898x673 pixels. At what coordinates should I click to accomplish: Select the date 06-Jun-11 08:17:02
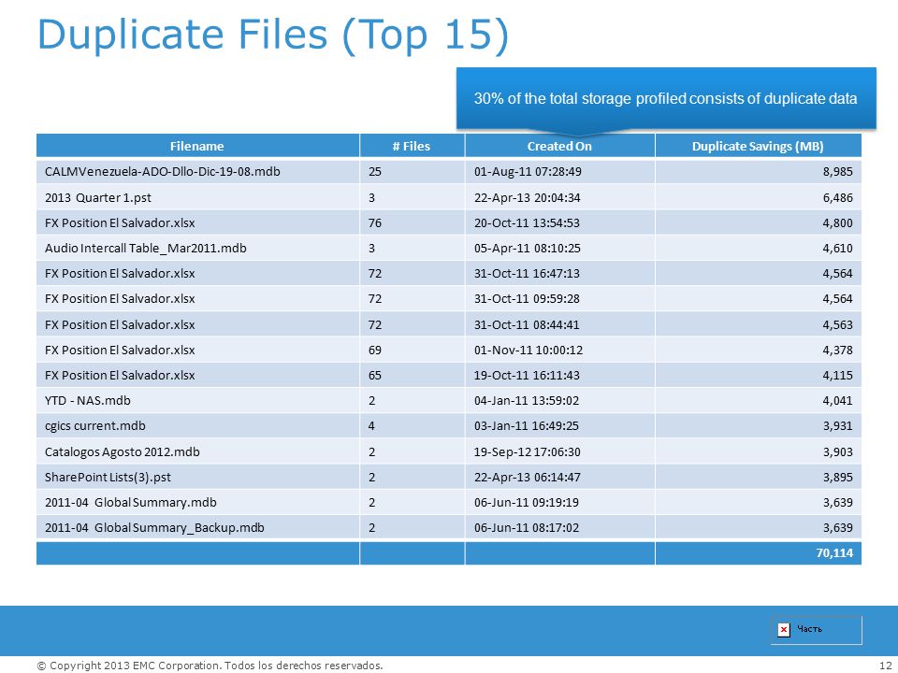click(x=527, y=527)
